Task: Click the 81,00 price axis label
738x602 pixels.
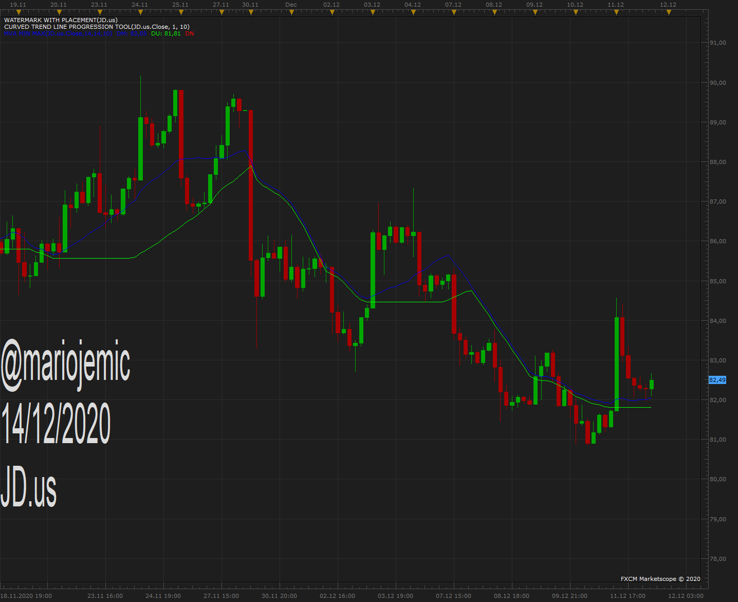Action: click(718, 440)
